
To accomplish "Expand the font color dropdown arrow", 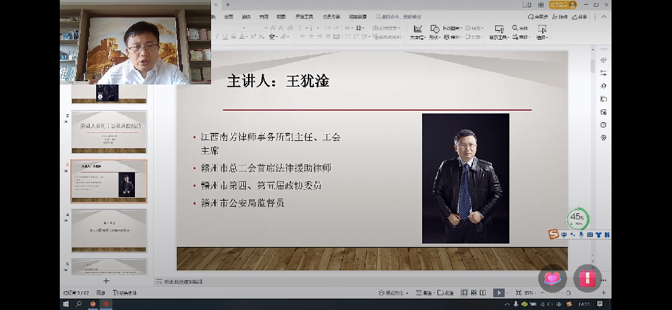I will coord(247,37).
